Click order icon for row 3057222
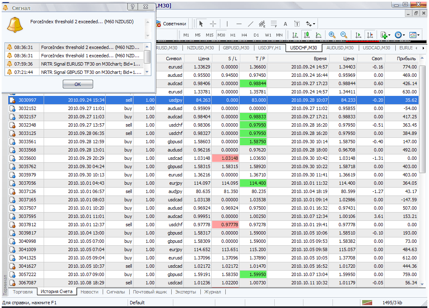This screenshot has height=308, width=429. [12, 274]
